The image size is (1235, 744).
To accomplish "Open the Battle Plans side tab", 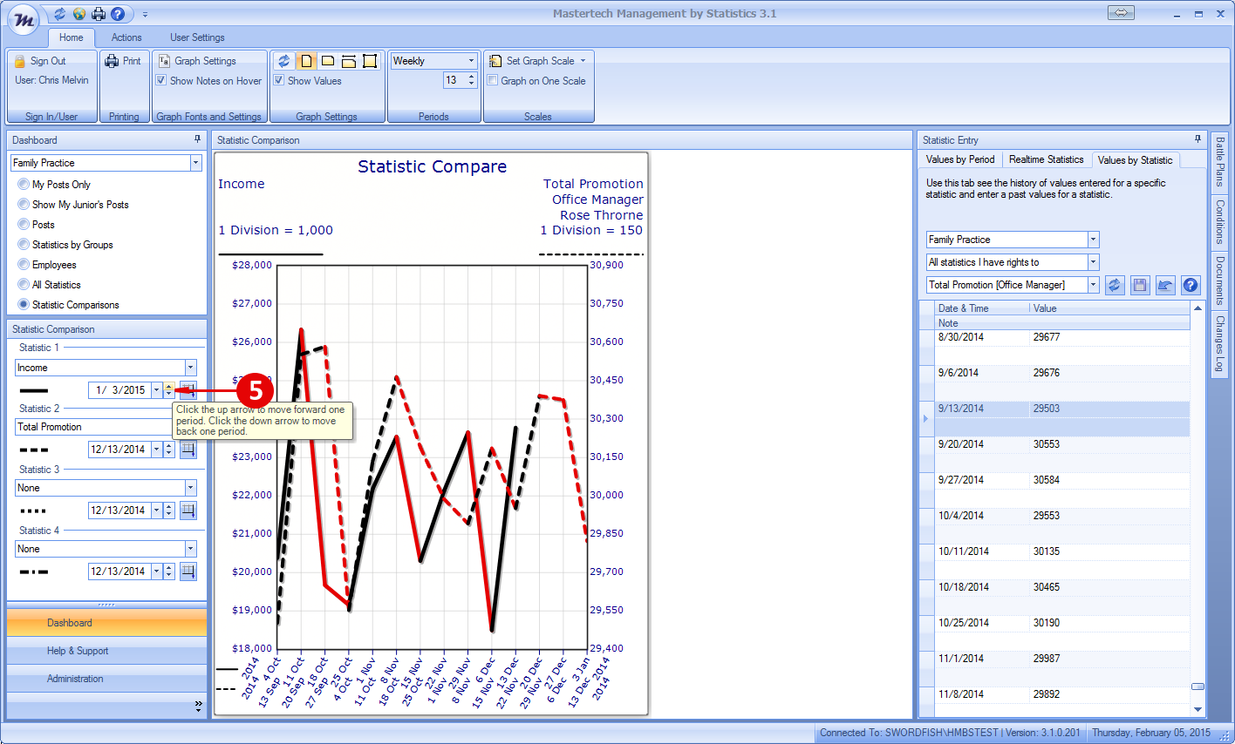I will [x=1219, y=161].
